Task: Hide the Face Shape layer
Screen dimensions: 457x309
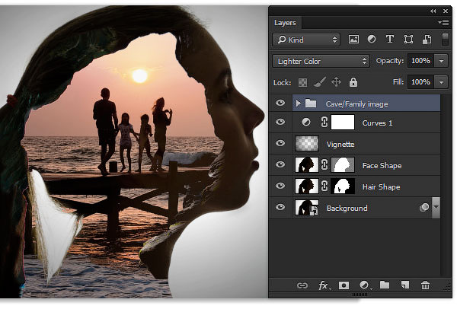Action: click(x=280, y=164)
